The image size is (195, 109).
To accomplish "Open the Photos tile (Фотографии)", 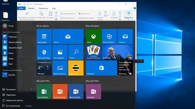I will pos(60,52).
